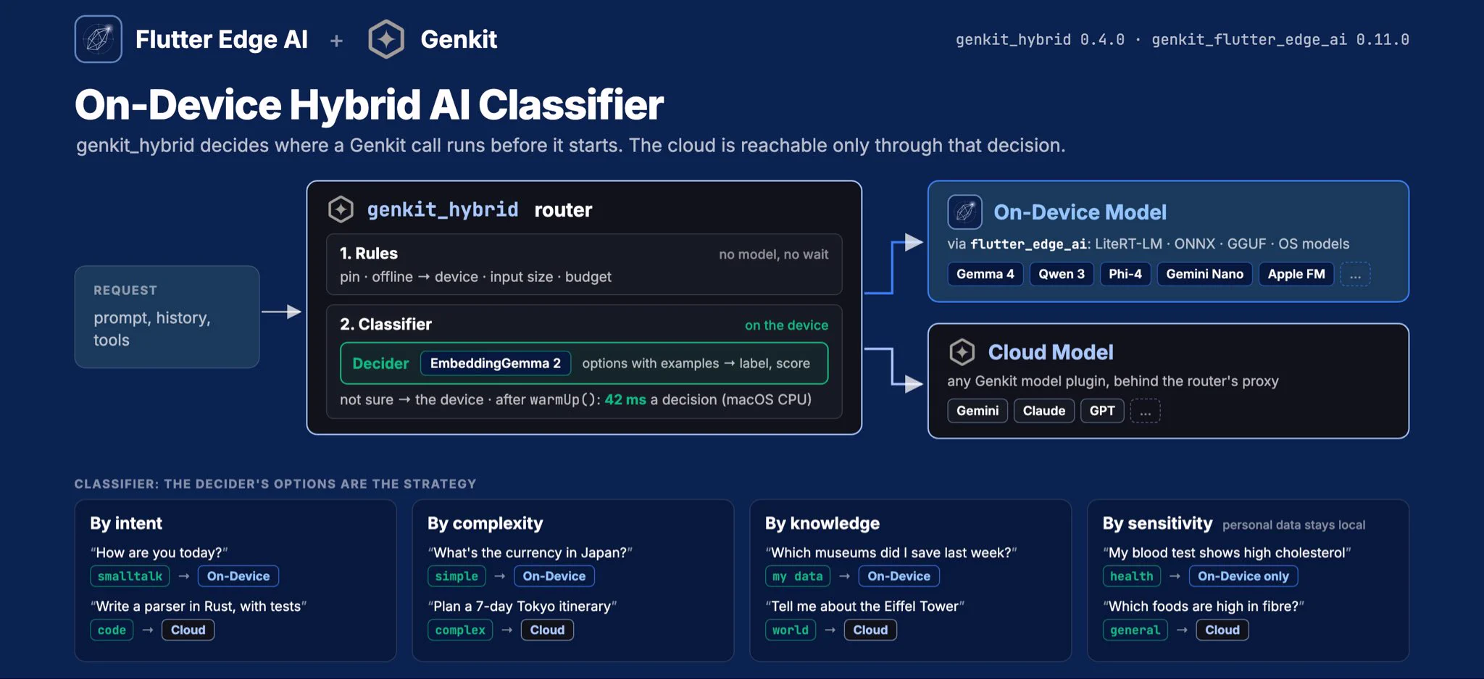Click the code label tag
This screenshot has width=1484, height=679.
[x=112, y=630]
